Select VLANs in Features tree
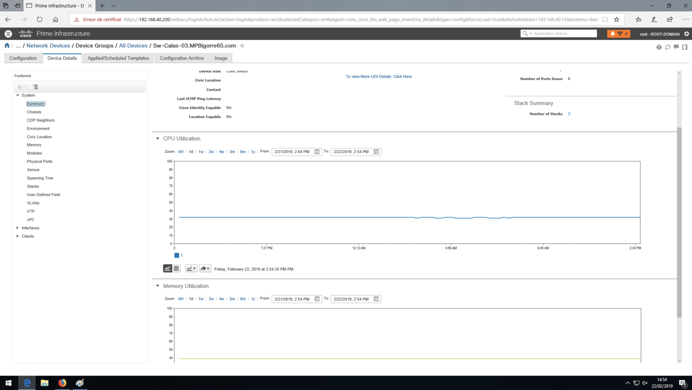Viewport: 692px width, 390px height. (33, 203)
